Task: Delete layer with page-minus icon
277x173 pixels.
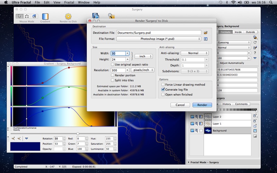Action: pos(255,121)
